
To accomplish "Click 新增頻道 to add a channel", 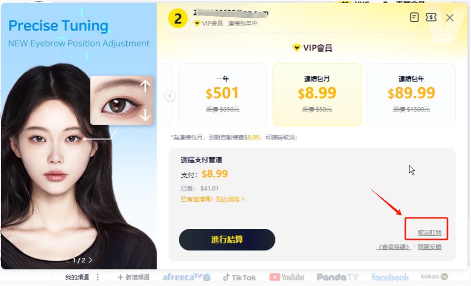I will coord(133,277).
